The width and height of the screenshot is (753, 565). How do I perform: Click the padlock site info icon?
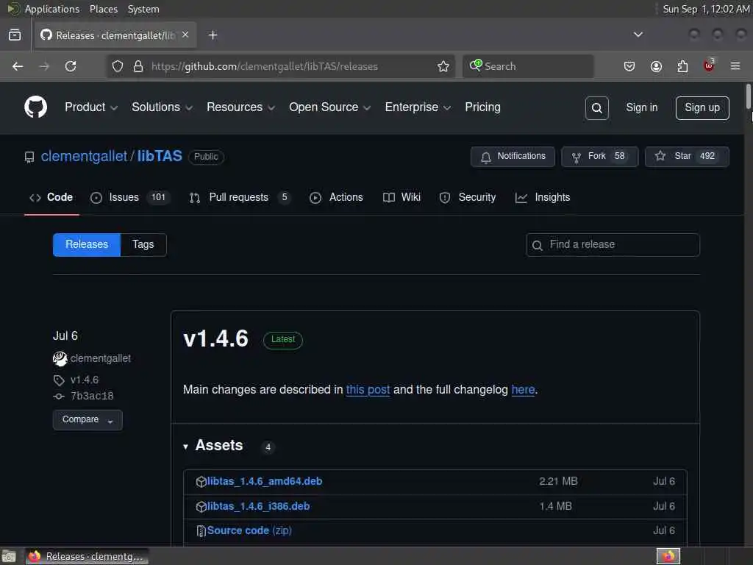tap(138, 66)
